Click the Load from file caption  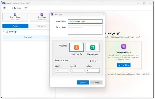[76, 54]
